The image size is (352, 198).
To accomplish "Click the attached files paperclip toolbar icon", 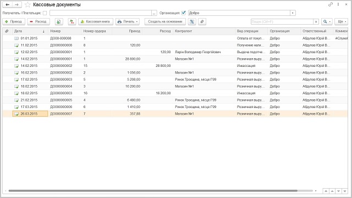I will pos(202,21).
